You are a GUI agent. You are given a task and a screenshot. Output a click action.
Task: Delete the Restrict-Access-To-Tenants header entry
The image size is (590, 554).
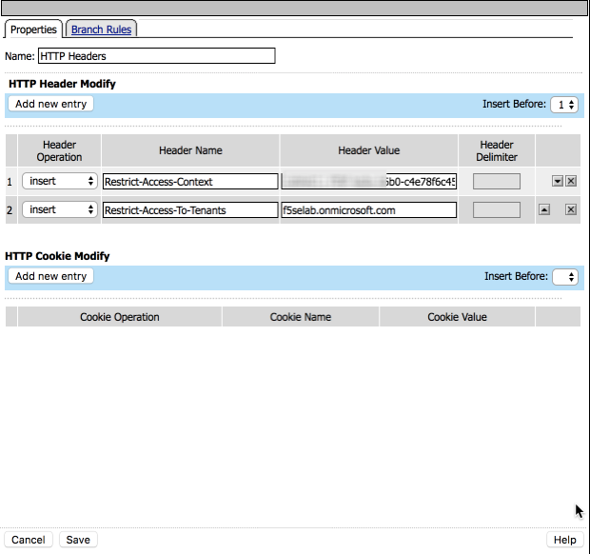571,210
